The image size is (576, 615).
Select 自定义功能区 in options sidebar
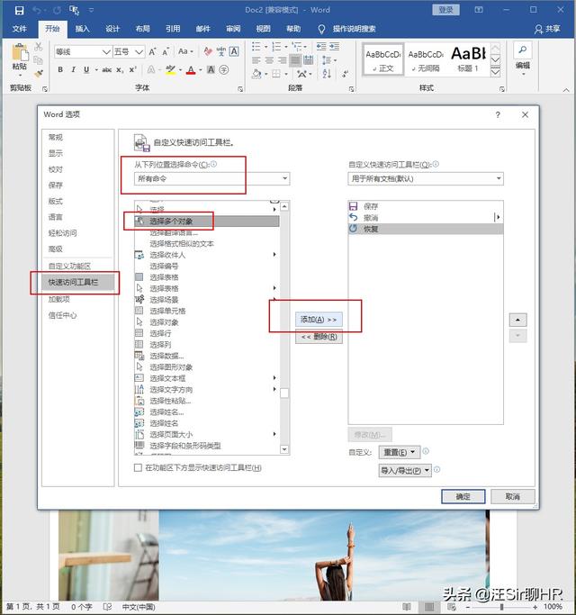[69, 266]
